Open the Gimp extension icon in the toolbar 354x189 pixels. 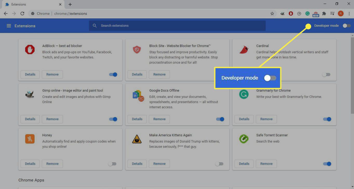pos(283,14)
